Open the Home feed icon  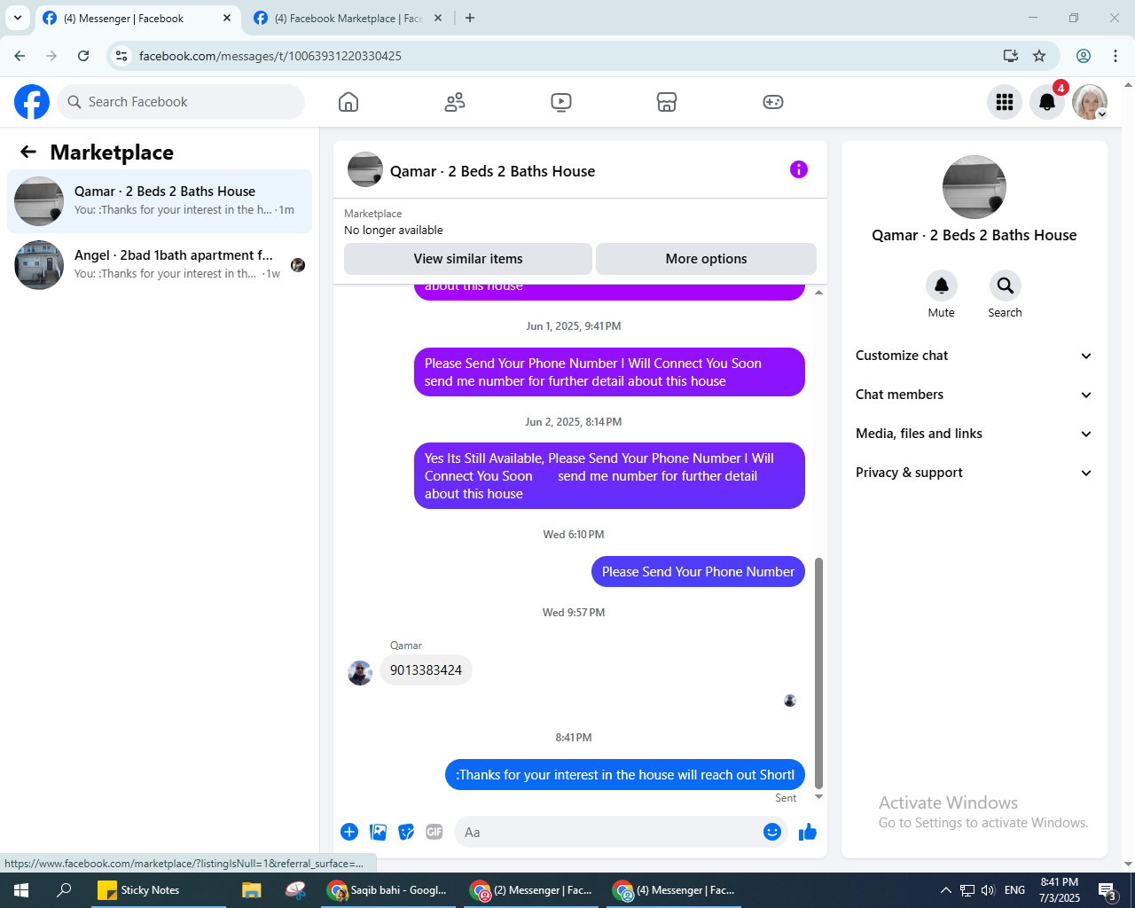pos(348,102)
